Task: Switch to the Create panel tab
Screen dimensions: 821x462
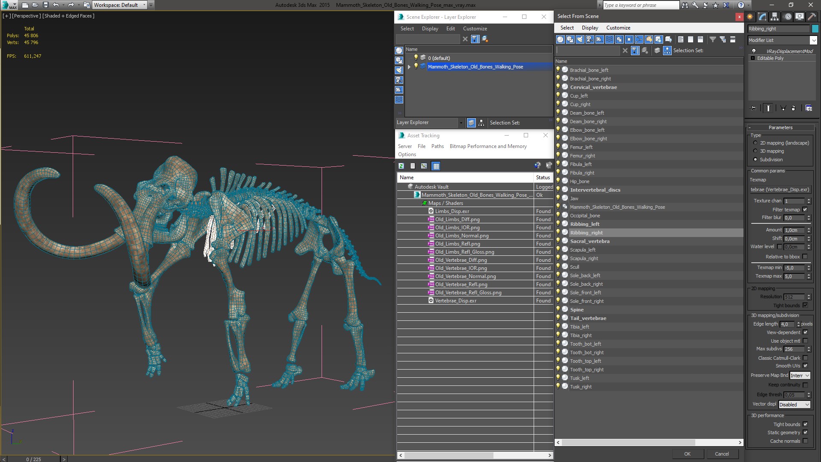Action: pos(750,17)
